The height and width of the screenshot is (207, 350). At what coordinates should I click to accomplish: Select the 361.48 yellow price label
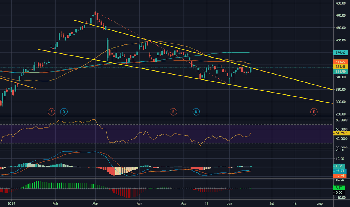(x=341, y=67)
